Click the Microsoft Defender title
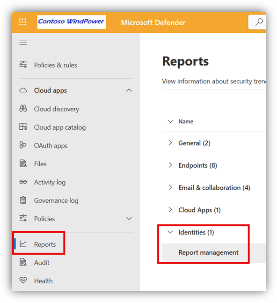Screen dimensions: 277x303 [153, 22]
